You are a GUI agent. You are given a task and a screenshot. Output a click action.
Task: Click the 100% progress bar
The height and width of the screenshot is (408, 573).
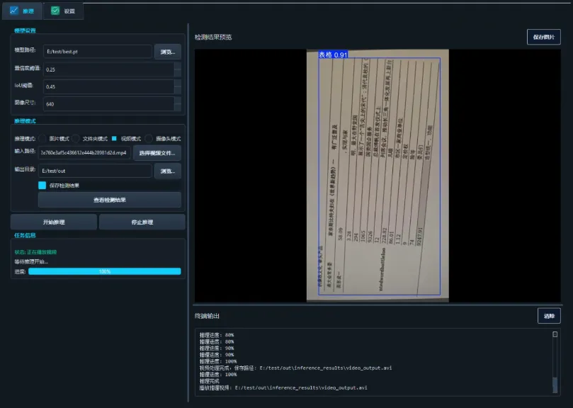point(105,271)
